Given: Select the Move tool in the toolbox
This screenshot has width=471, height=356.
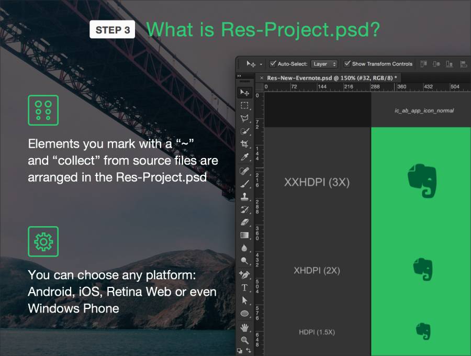Looking at the screenshot, I should click(x=244, y=93).
